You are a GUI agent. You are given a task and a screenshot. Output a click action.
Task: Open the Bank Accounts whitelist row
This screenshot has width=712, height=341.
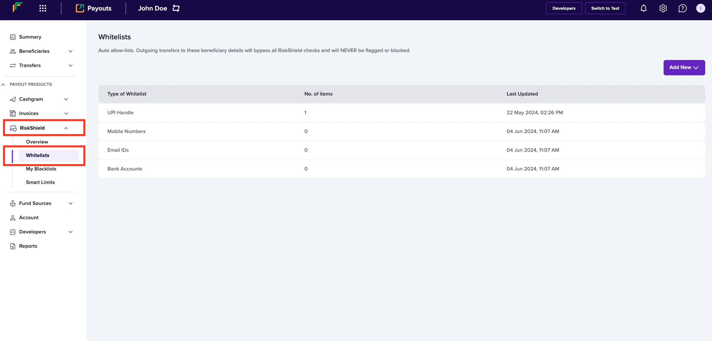coord(402,169)
